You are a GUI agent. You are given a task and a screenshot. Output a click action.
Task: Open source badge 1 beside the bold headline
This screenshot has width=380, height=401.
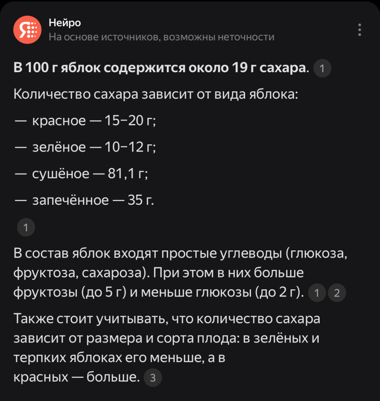323,69
